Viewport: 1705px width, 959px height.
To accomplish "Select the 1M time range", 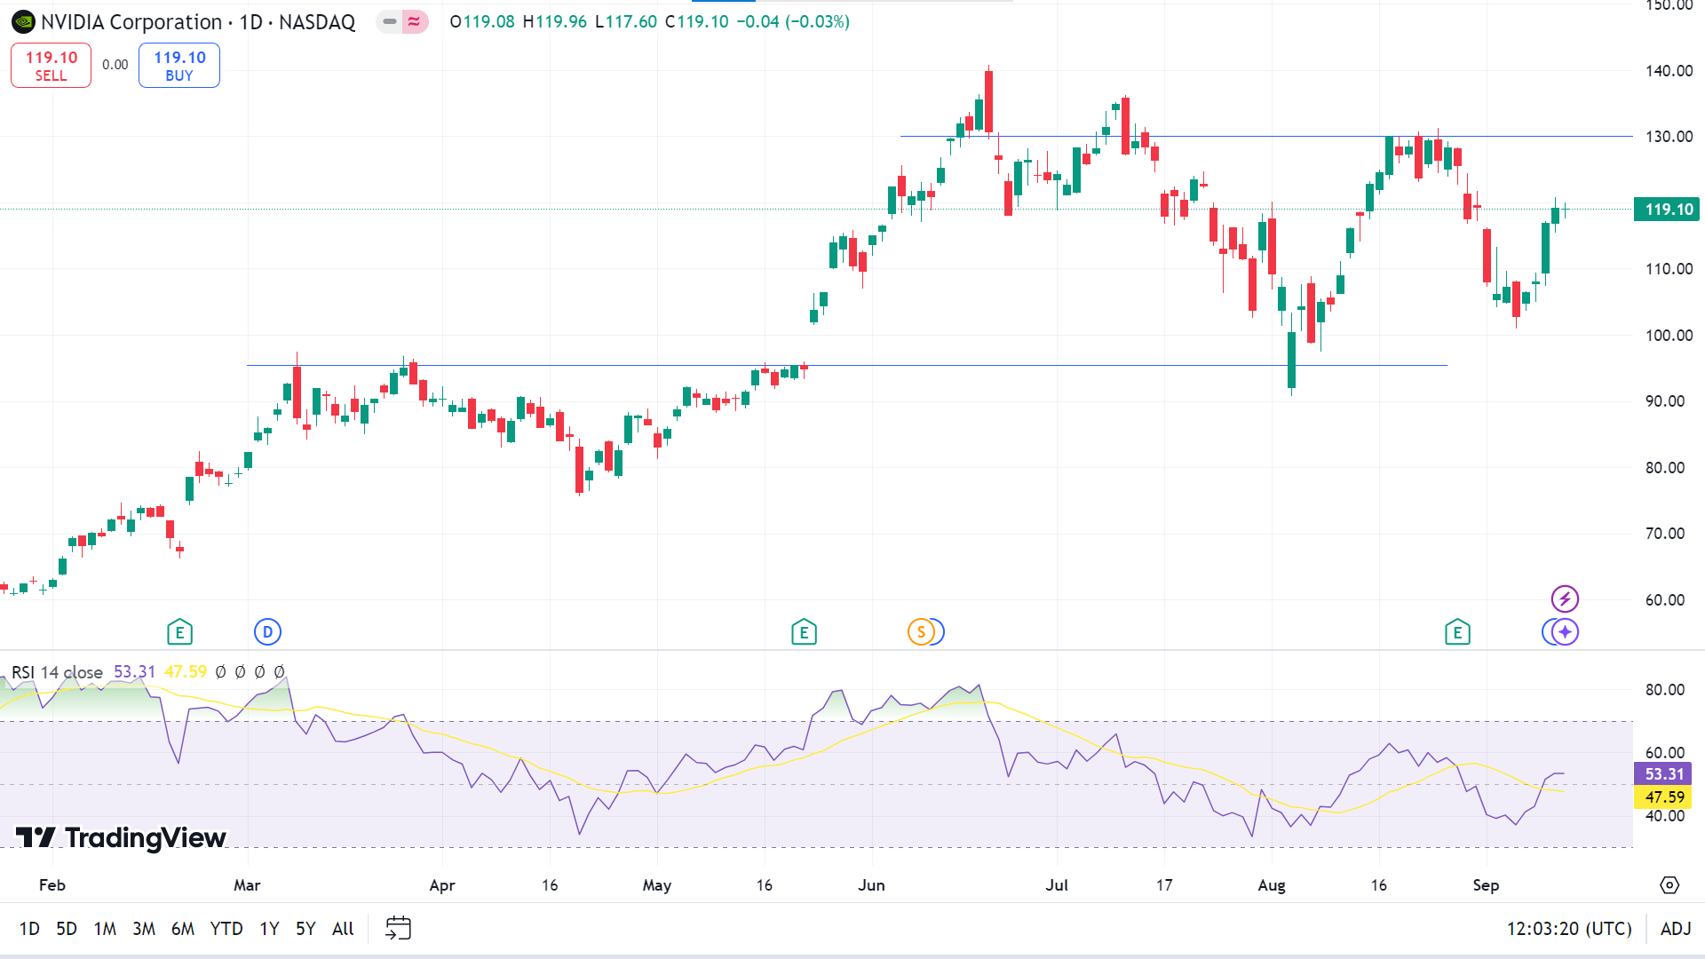I will 105,929.
